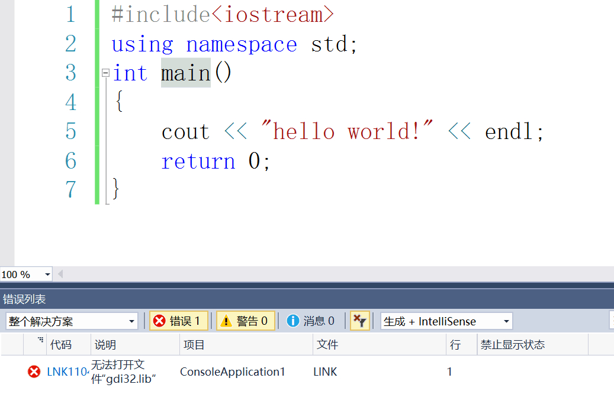
Task: Click the cout identifier on line 5
Action: point(185,132)
